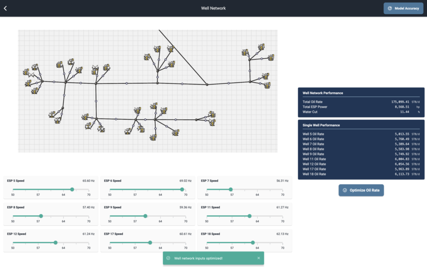Viewport: 427px width, 267px height.
Task: Open the Model Accuracy view
Action: pyautogui.click(x=403, y=8)
